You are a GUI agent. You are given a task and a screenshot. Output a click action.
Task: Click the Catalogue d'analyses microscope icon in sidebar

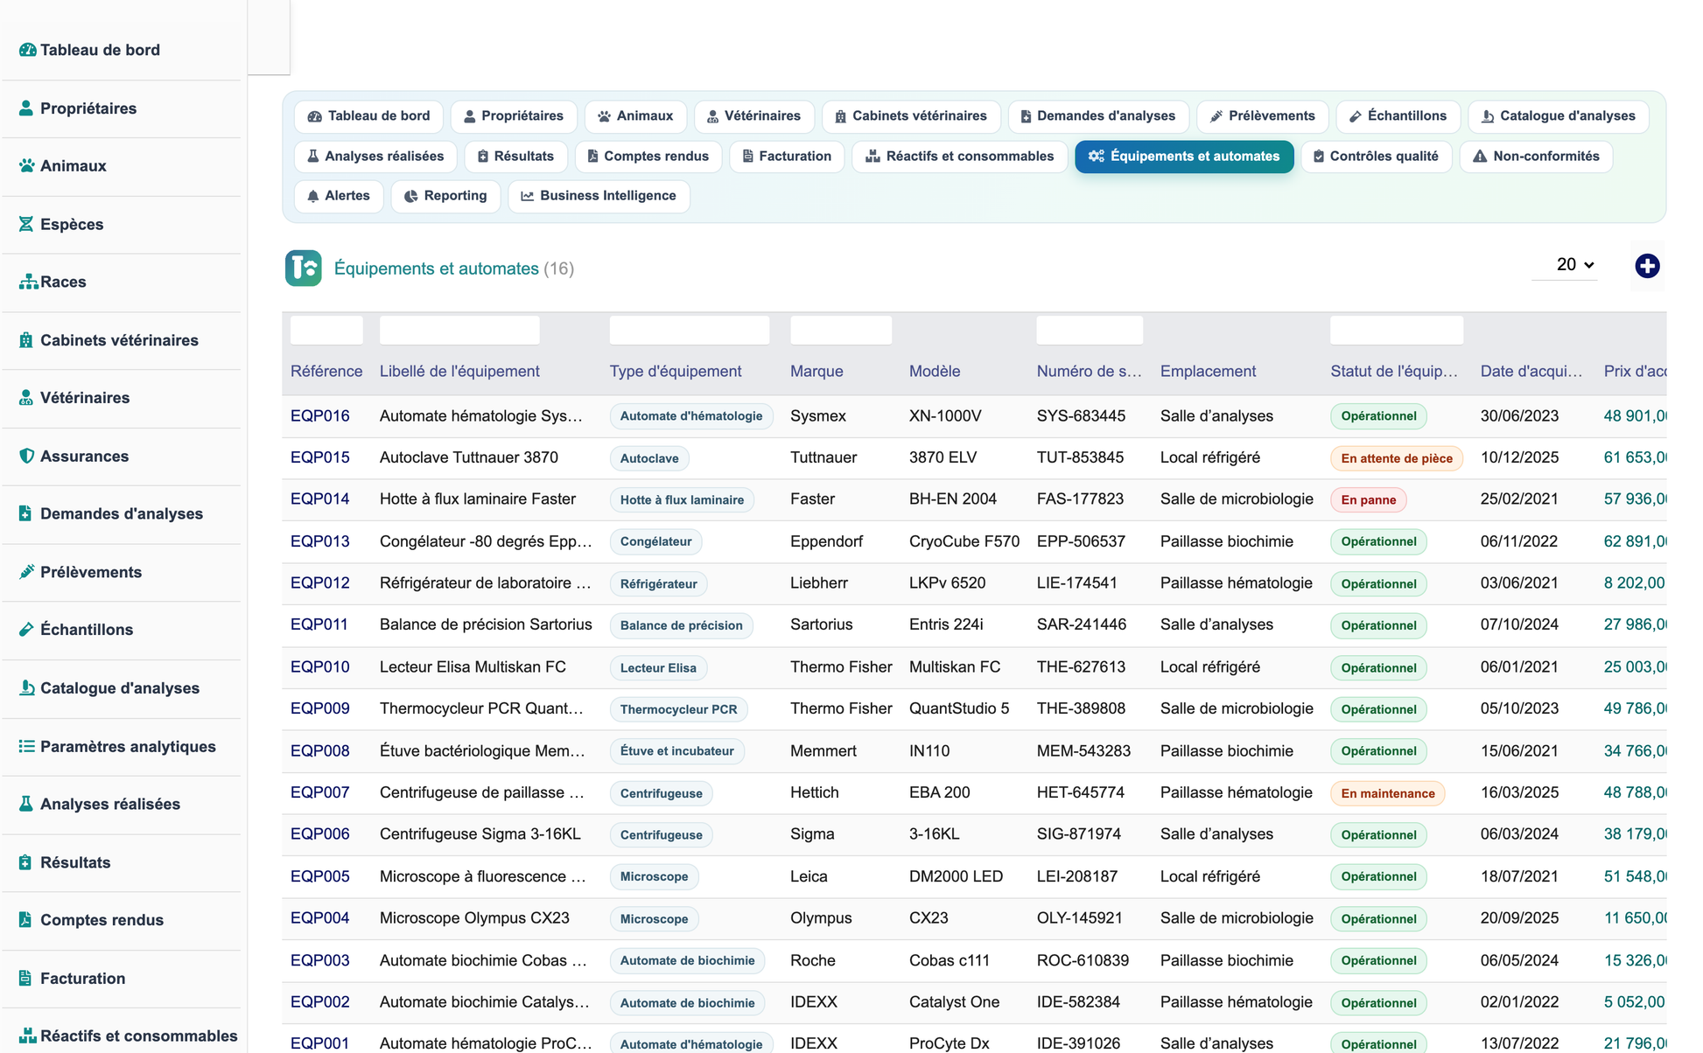[x=26, y=688]
